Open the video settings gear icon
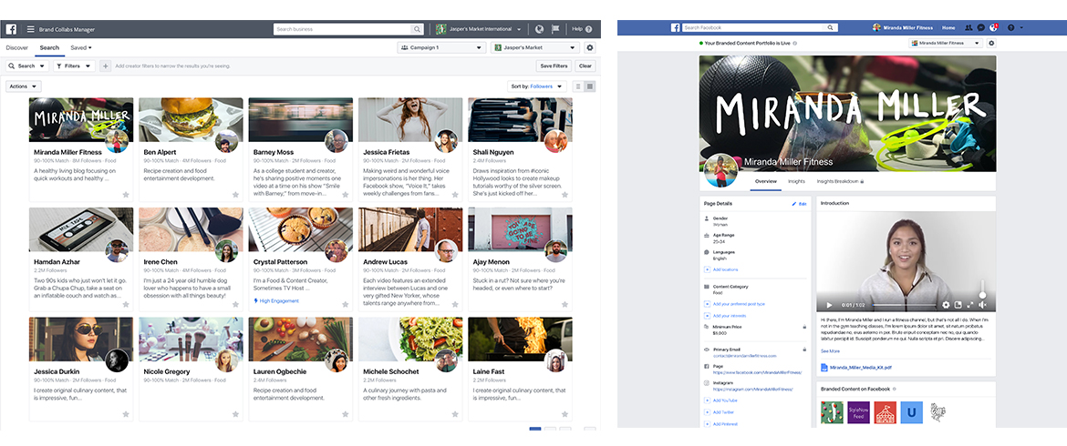Screen dimensions: 1067x446 click(945, 305)
